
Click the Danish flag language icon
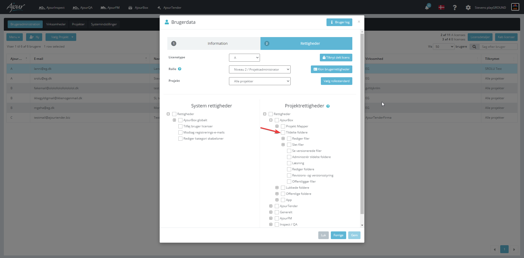(x=441, y=7)
